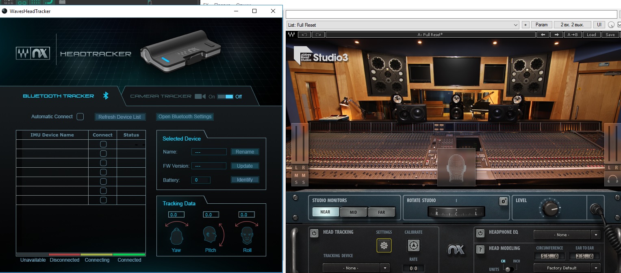
Task: Click the Update firmware button
Action: click(245, 166)
